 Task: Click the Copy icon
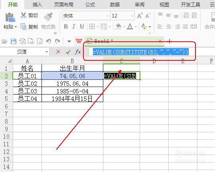click(x=24, y=27)
